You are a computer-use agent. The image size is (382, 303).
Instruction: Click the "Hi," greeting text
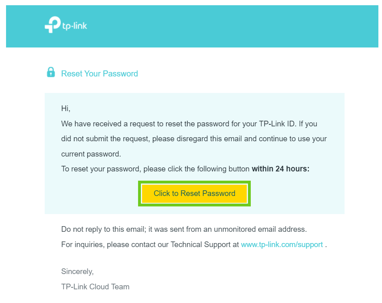tap(66, 109)
